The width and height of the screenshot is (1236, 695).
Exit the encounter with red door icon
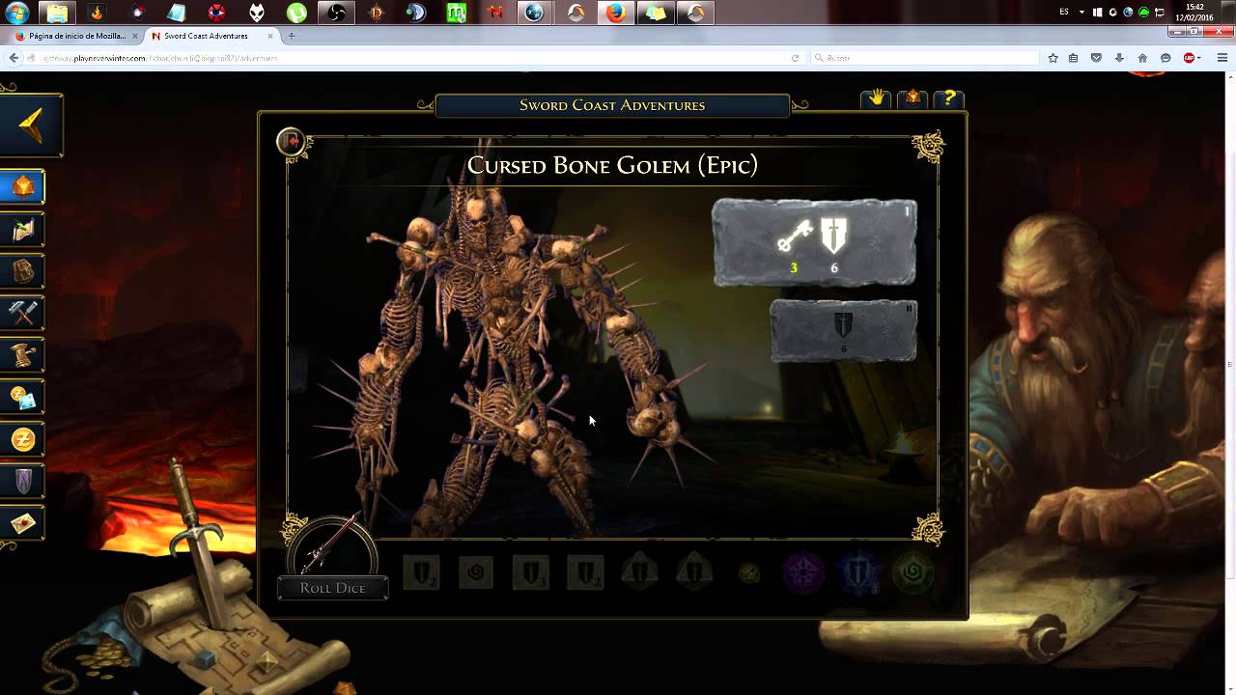290,142
